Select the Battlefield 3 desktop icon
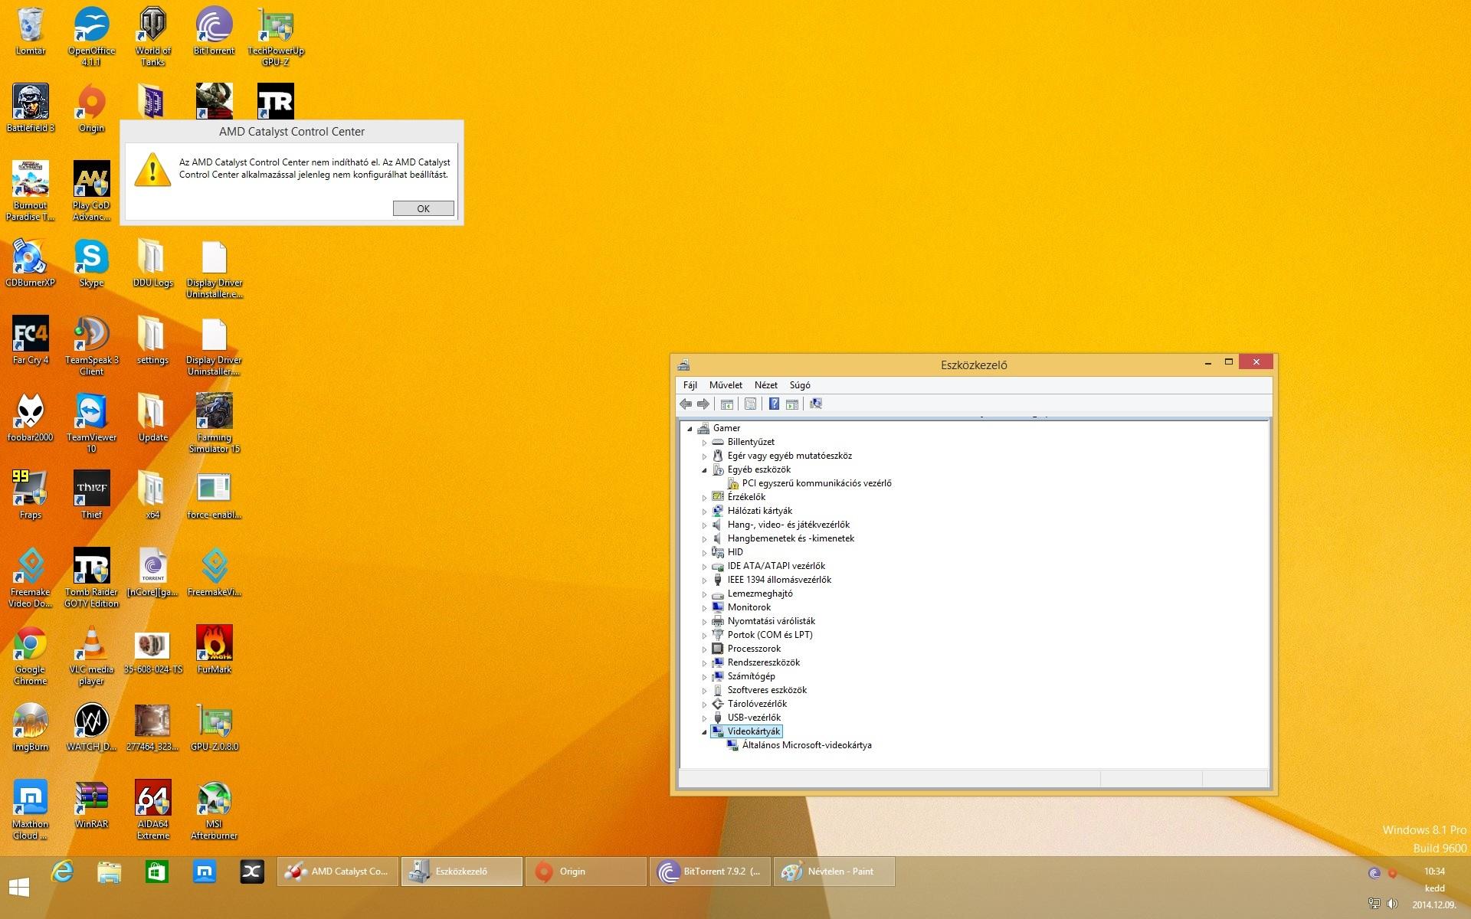Viewport: 1471px width, 919px height. coord(31,108)
